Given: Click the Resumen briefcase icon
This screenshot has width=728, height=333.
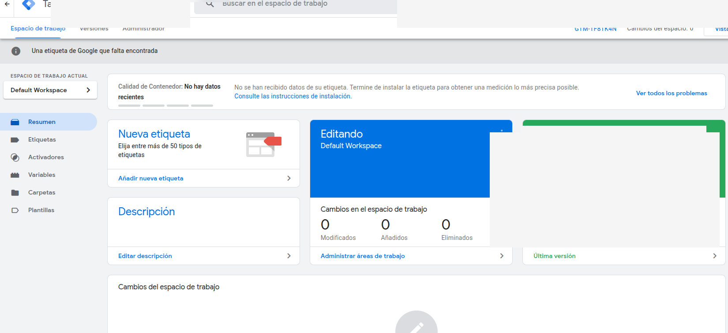Looking at the screenshot, I should [15, 122].
